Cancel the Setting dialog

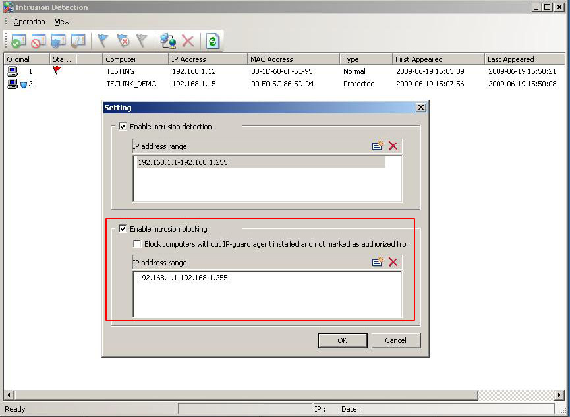(395, 340)
